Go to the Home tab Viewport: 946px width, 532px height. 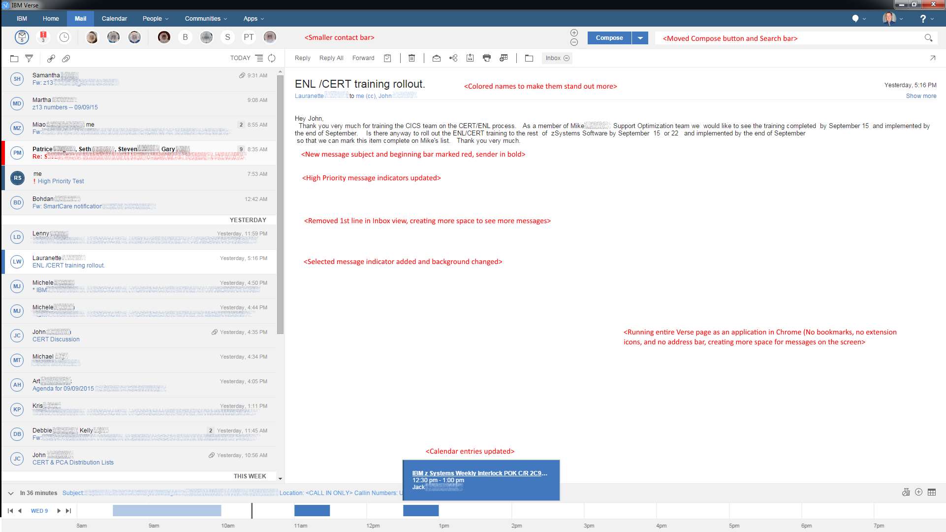click(x=51, y=19)
